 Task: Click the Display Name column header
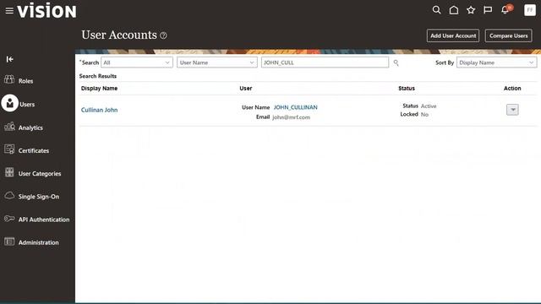(x=100, y=88)
